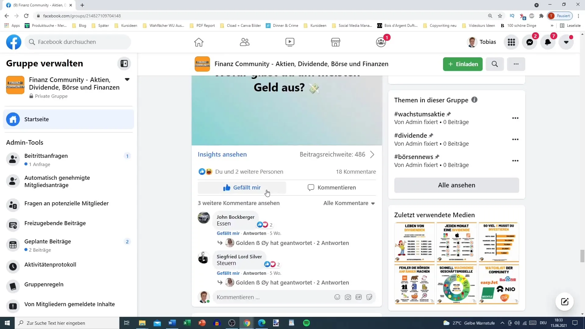Click the Kommentieren button under the post
The height and width of the screenshot is (329, 585).
click(331, 188)
